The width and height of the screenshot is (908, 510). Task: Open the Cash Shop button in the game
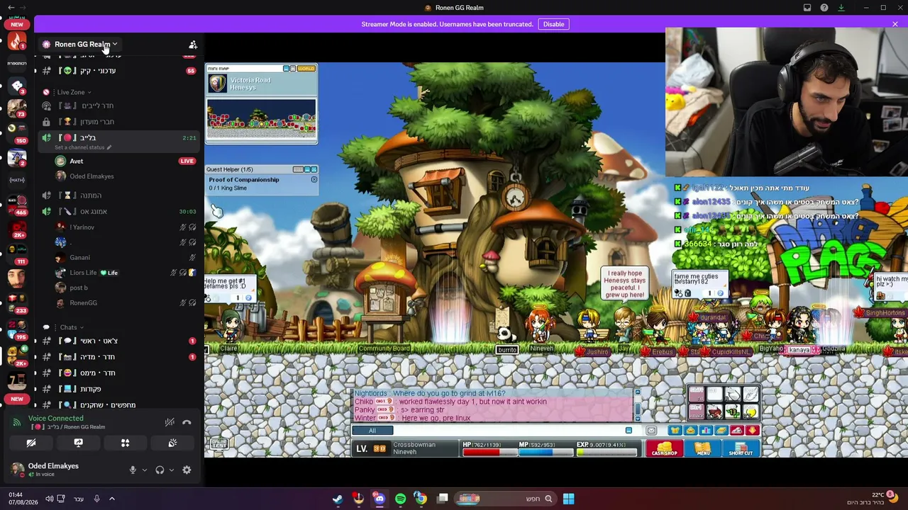[664, 448]
